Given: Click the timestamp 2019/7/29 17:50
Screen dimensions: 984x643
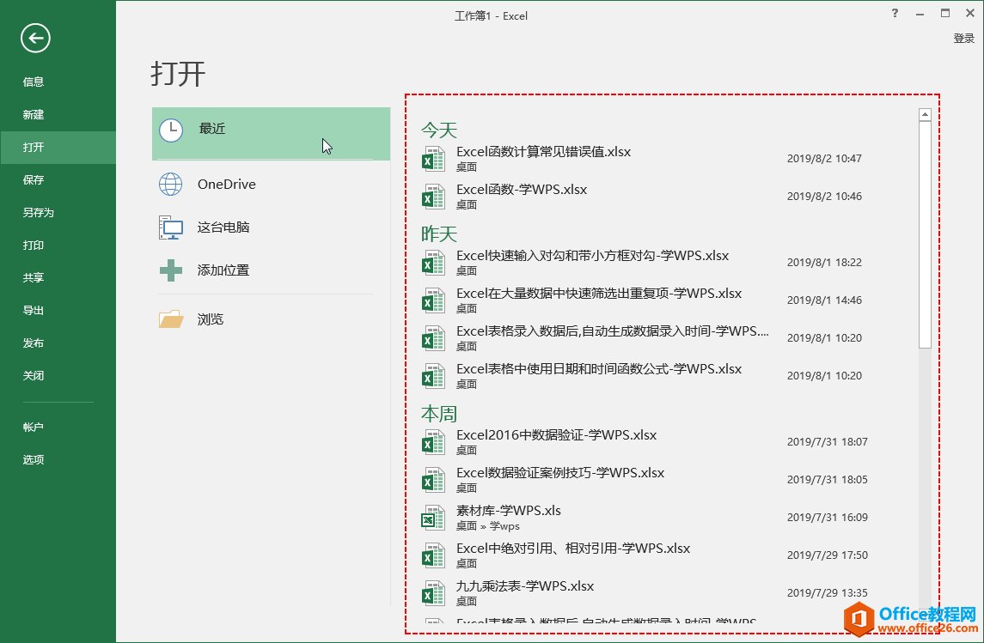Looking at the screenshot, I should point(827,555).
